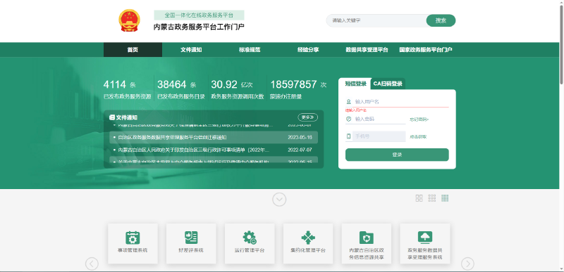Open the 文件通知 navigation menu item
564x272 pixels.
point(191,50)
